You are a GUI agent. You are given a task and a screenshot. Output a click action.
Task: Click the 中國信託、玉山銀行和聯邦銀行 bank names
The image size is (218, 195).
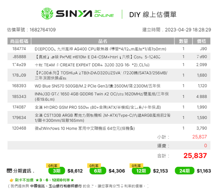[x=56, y=186]
